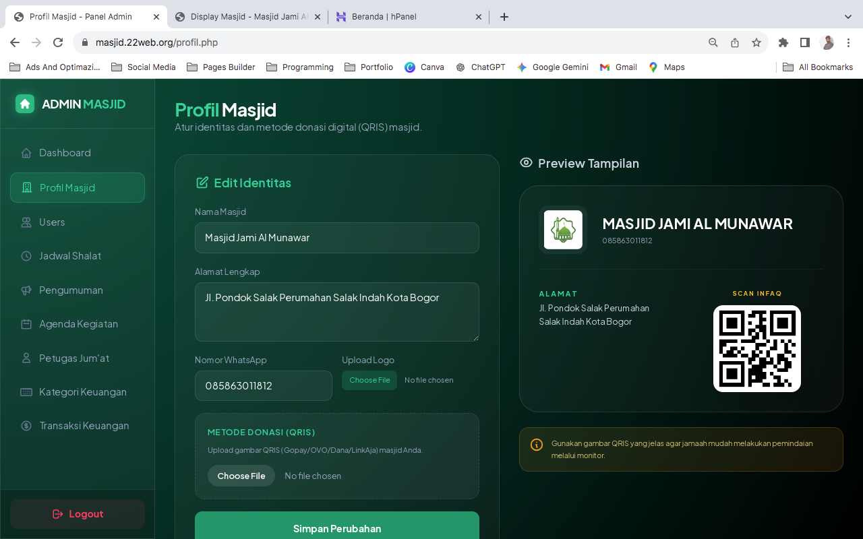Click the Admin Masjid home logo icon

click(x=25, y=104)
